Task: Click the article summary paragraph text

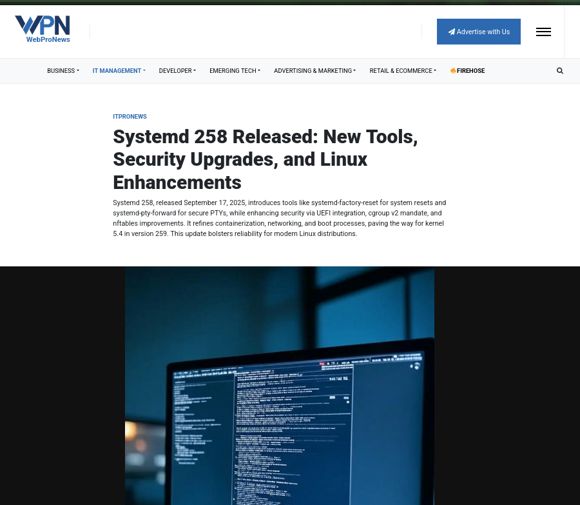Action: click(279, 218)
